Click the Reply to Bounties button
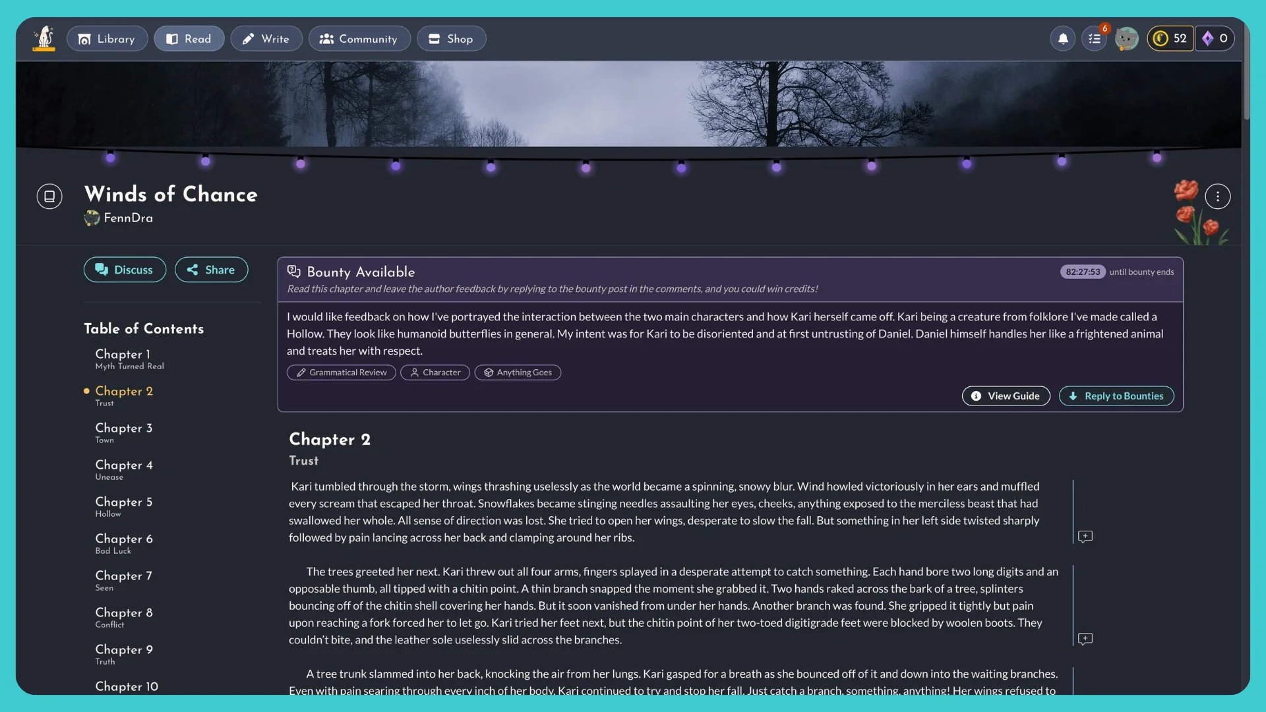Screen dimensions: 1266x712 (x=1116, y=396)
